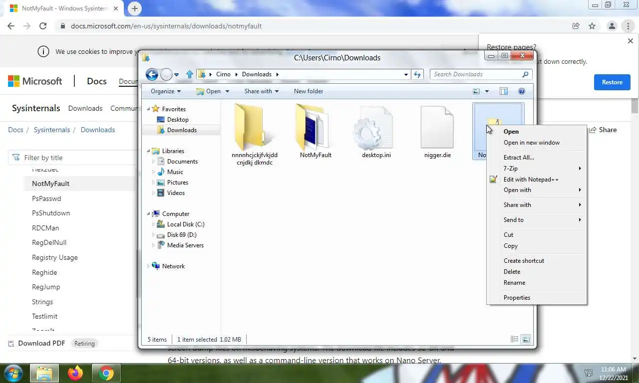The image size is (639, 383).
Task: Open the Share with dropdown
Action: click(x=261, y=91)
